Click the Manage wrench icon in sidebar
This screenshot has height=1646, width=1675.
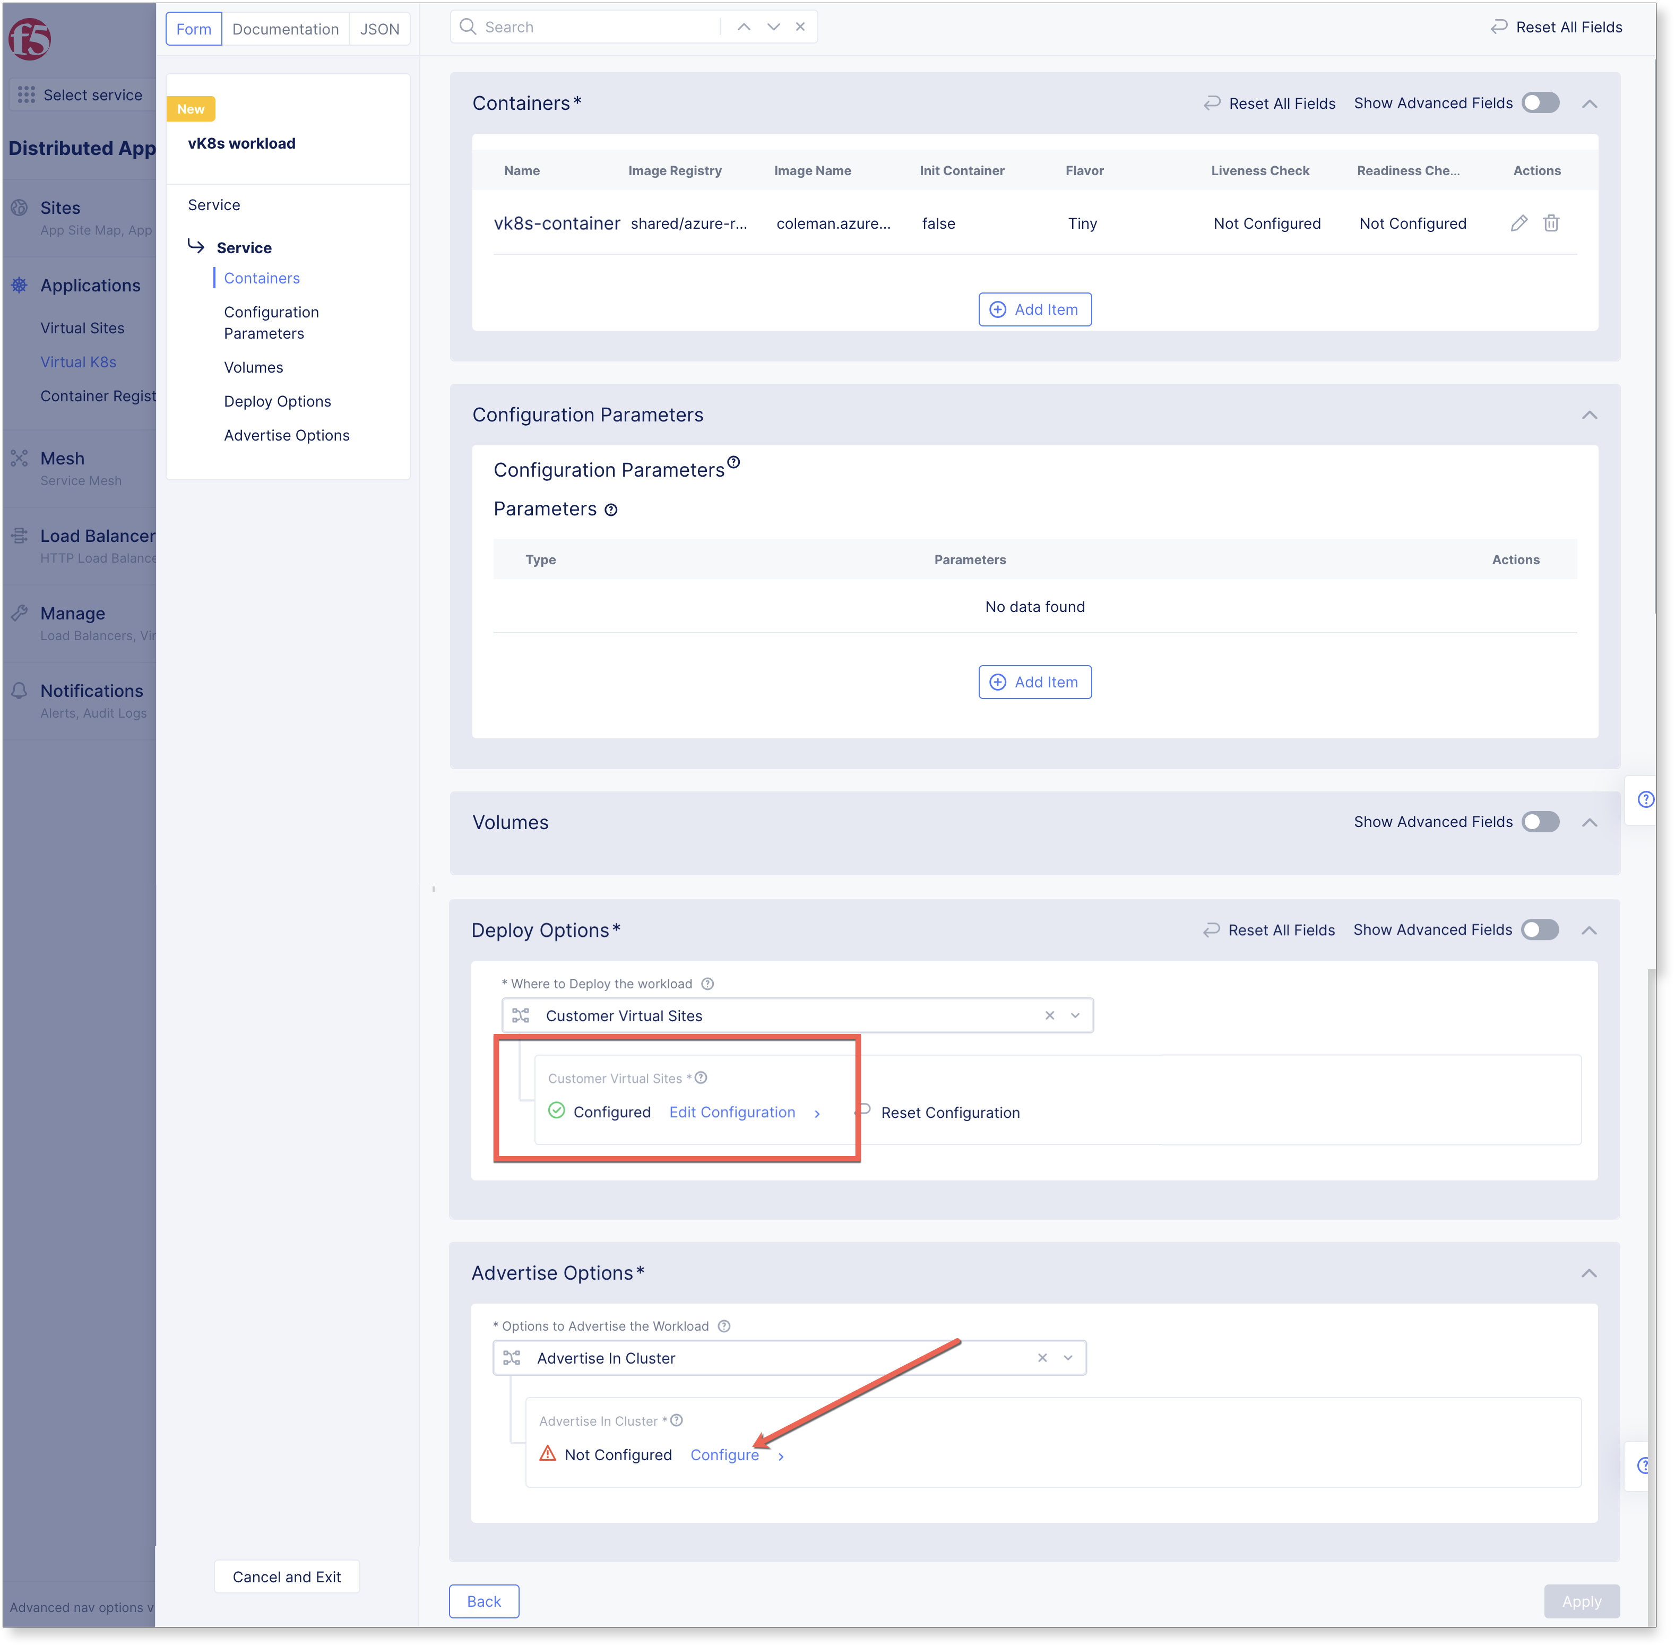pos(19,613)
